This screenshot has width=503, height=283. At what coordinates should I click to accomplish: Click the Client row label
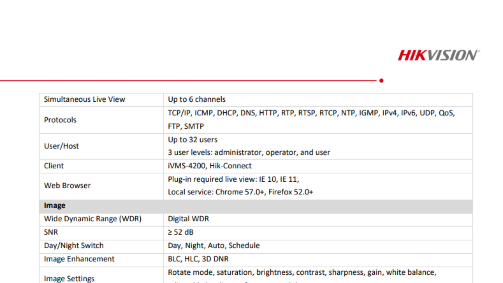click(54, 166)
